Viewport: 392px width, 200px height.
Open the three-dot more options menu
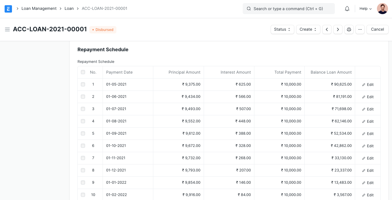pos(360,29)
